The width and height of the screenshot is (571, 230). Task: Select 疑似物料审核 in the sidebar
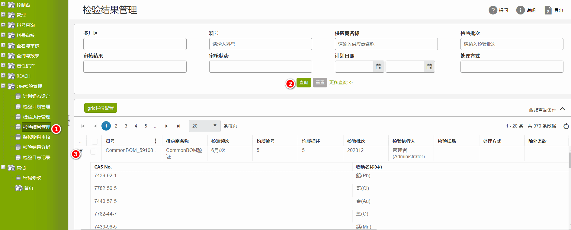click(x=37, y=137)
